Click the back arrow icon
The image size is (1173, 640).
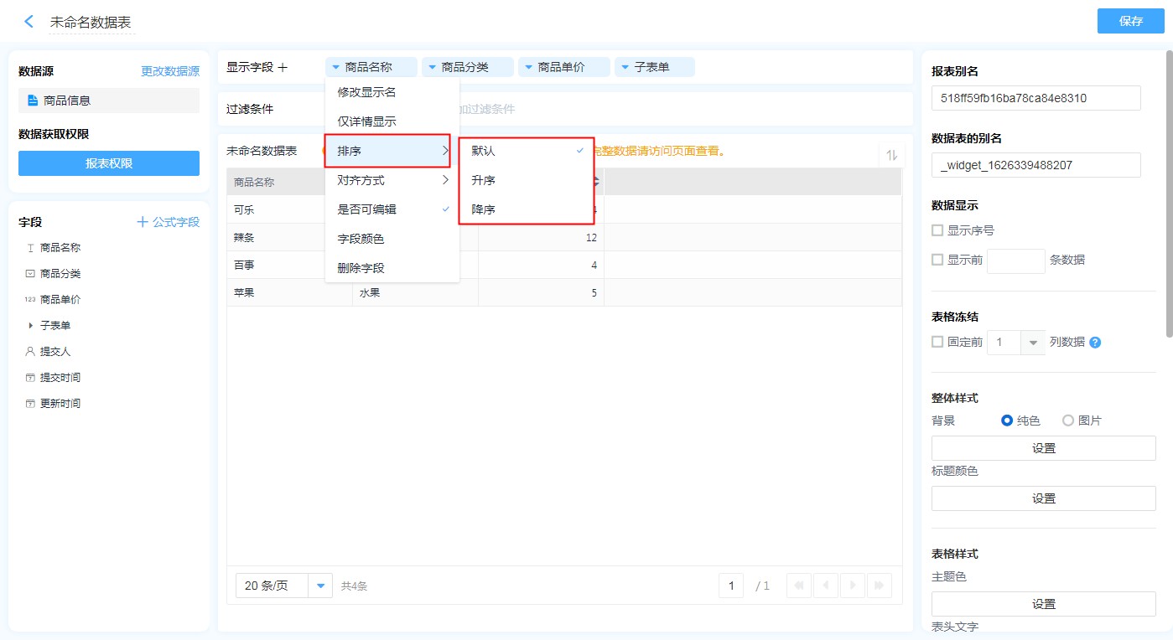[x=29, y=22]
